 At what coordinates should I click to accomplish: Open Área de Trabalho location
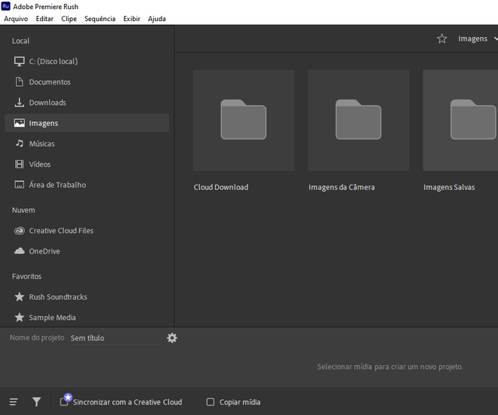point(87,185)
